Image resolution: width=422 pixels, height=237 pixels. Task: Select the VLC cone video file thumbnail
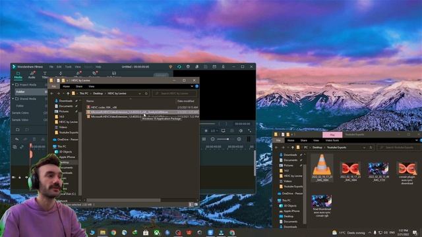tap(322, 168)
